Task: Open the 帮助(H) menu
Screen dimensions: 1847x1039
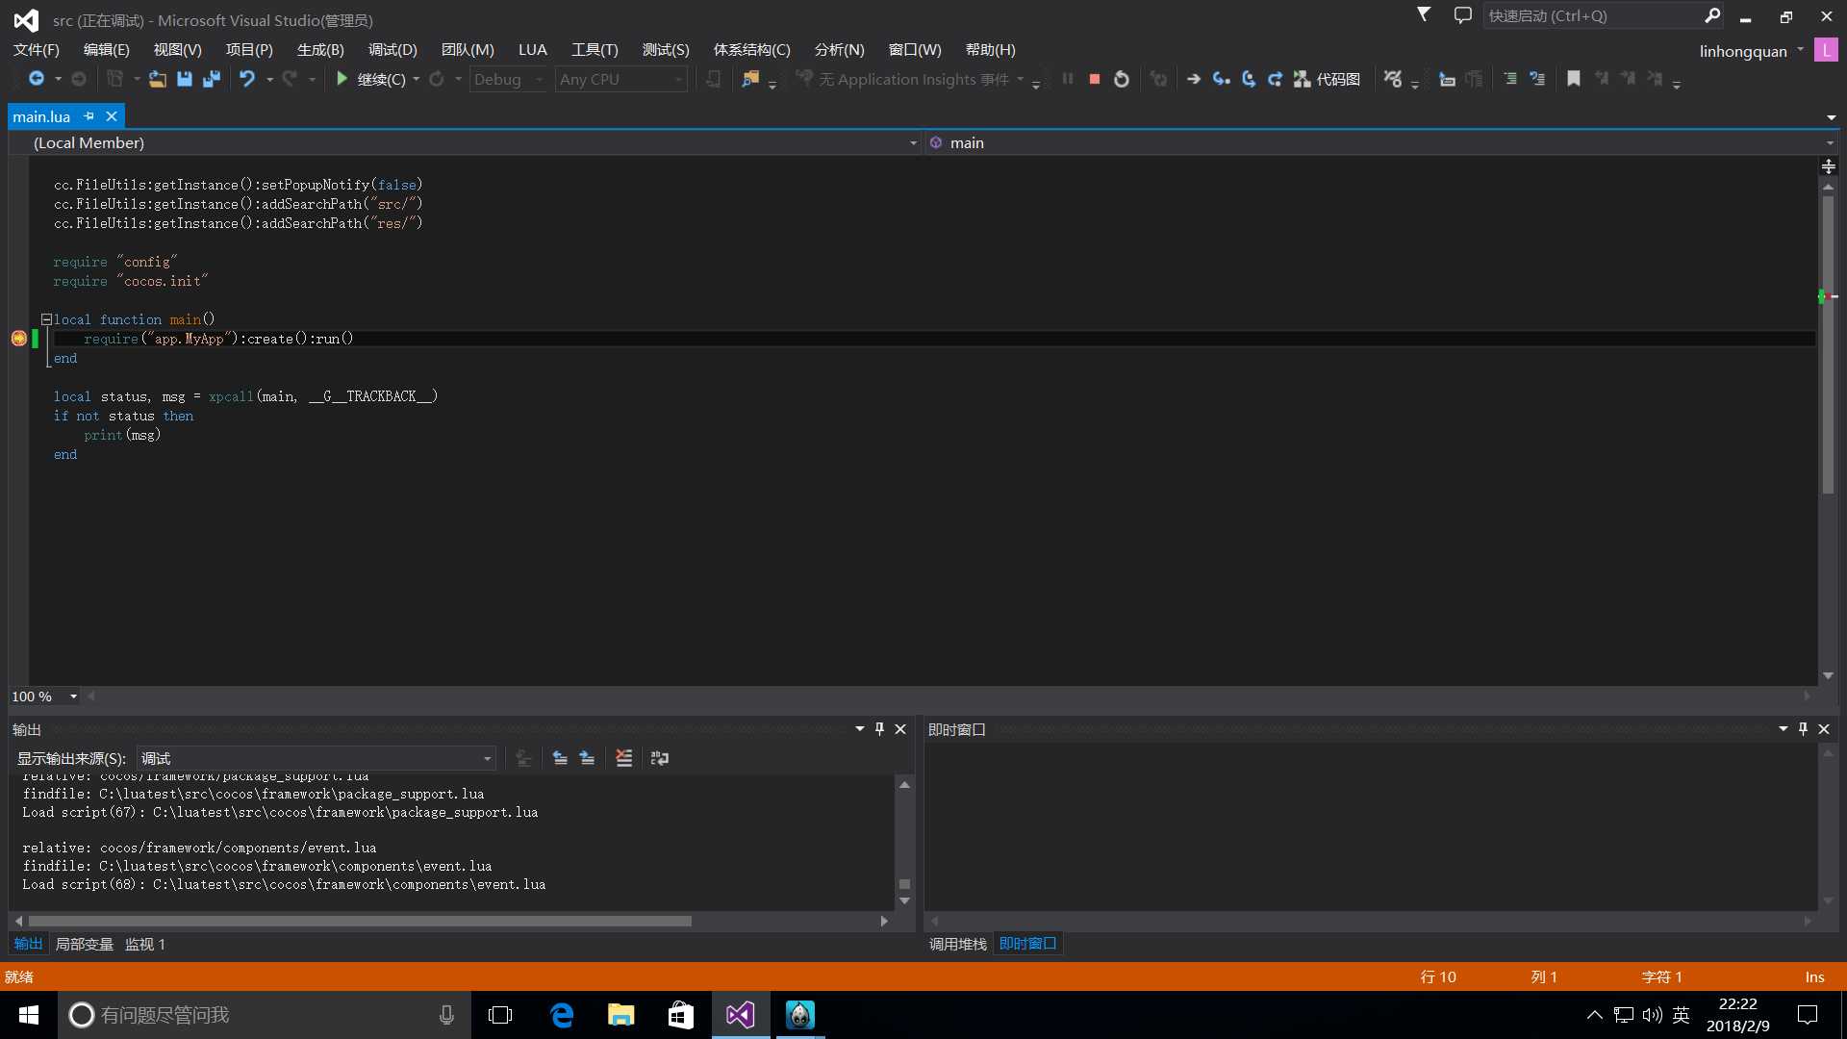Action: (990, 50)
